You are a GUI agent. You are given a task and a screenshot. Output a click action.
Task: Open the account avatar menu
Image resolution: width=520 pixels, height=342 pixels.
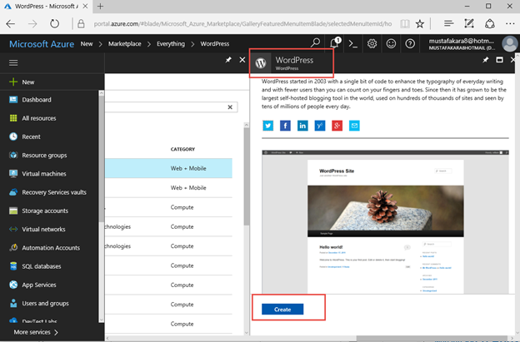(509, 43)
